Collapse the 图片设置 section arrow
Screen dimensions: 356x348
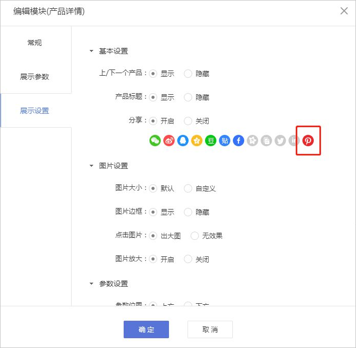(x=91, y=166)
